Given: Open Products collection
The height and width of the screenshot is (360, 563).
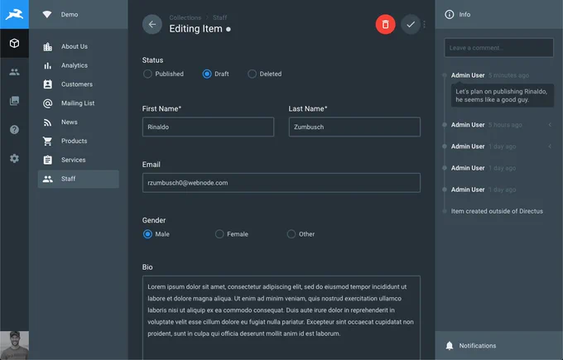Looking at the screenshot, I should 79,141.
